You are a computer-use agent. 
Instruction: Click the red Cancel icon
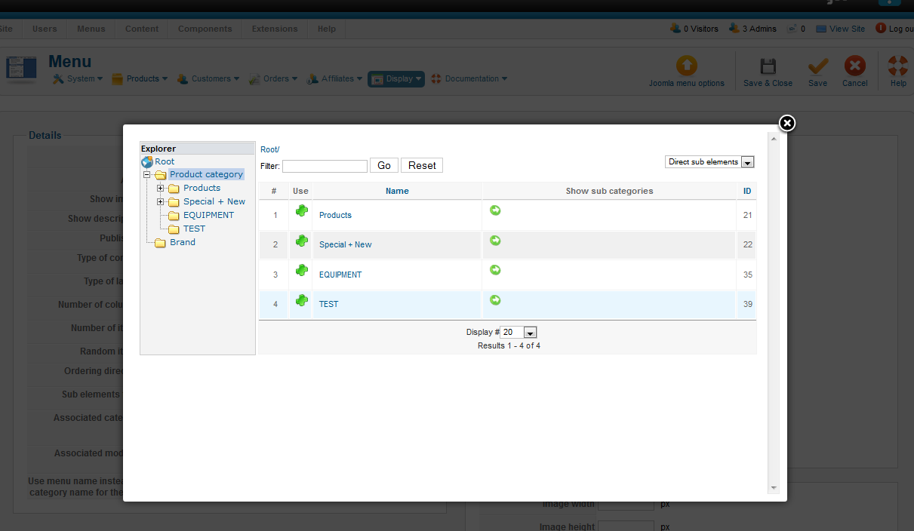tap(854, 66)
